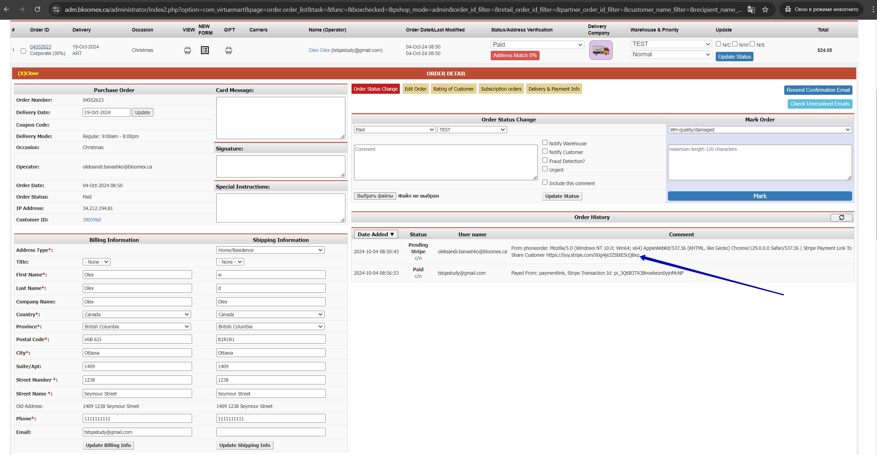The image size is (877, 455).
Task: Click the browser address bar URL
Action: tap(403, 9)
